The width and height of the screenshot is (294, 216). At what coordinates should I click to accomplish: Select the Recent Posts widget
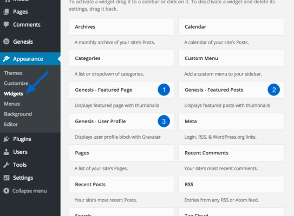(121, 184)
